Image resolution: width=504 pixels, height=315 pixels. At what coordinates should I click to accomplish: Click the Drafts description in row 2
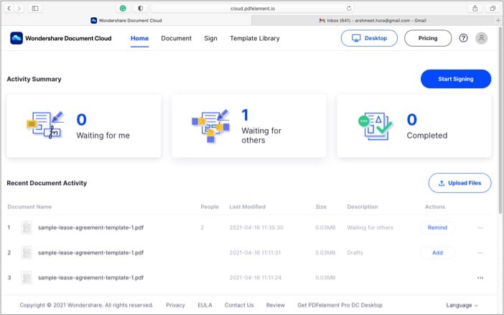[x=355, y=253]
